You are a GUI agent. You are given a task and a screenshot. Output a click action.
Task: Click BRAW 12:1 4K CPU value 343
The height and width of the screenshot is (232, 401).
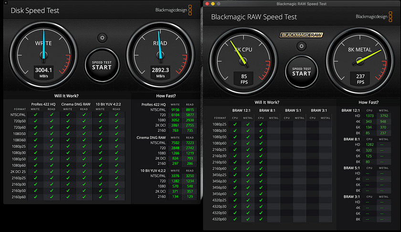(369, 122)
